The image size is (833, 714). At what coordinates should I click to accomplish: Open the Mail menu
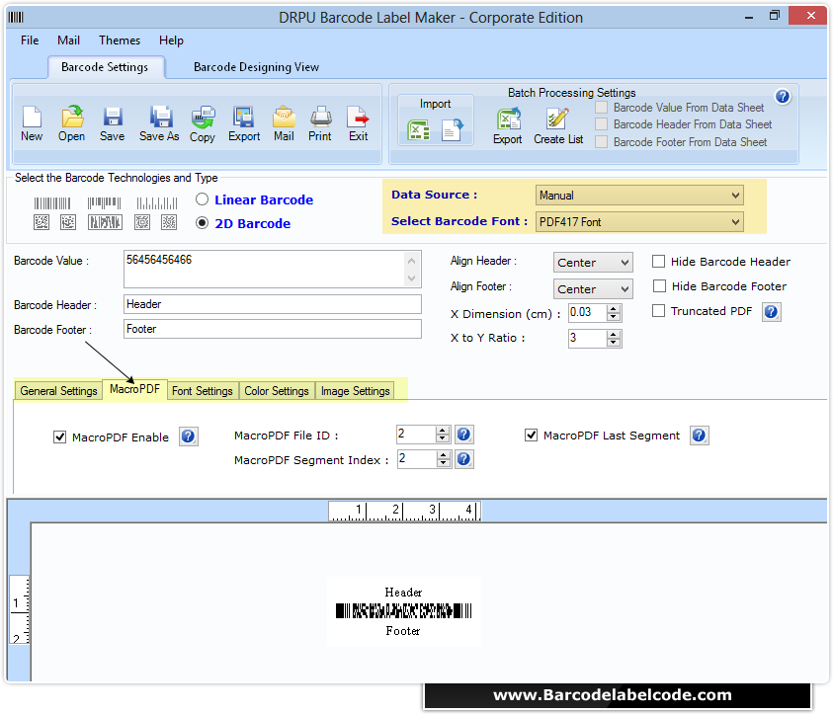tap(68, 40)
